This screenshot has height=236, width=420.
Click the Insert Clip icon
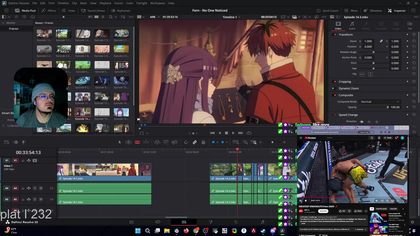point(157,142)
